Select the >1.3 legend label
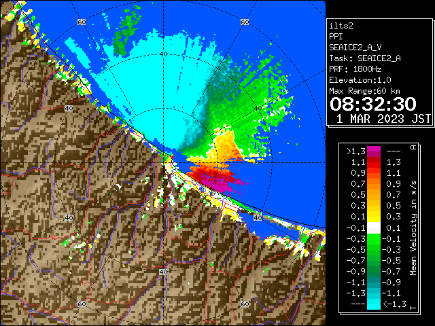 coord(355,151)
